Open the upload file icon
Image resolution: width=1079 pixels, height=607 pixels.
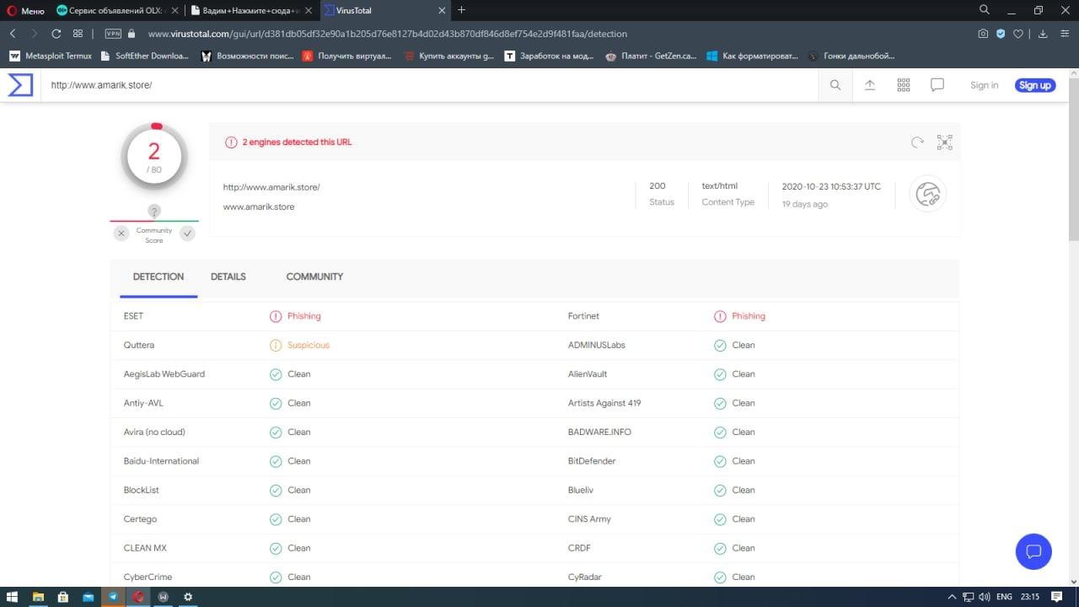(870, 85)
